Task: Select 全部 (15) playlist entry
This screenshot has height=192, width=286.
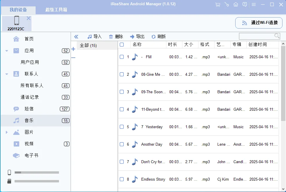Action: point(97,45)
